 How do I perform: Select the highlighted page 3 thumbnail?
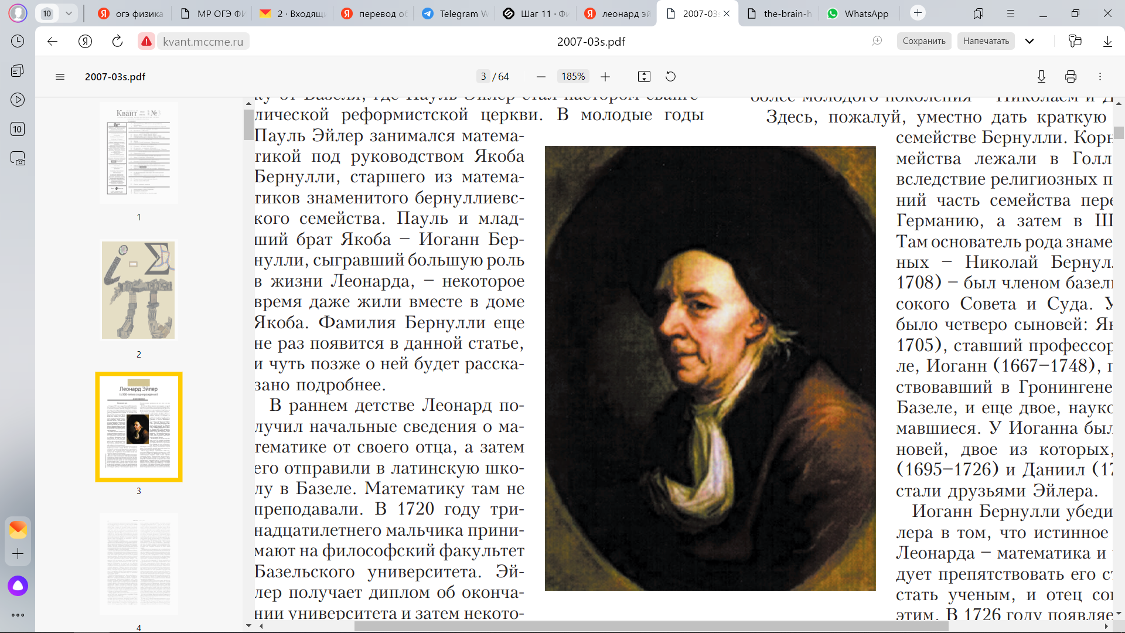(x=139, y=427)
